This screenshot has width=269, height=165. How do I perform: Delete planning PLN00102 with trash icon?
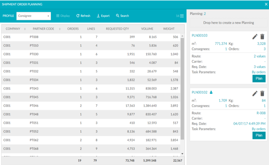point(262,93)
